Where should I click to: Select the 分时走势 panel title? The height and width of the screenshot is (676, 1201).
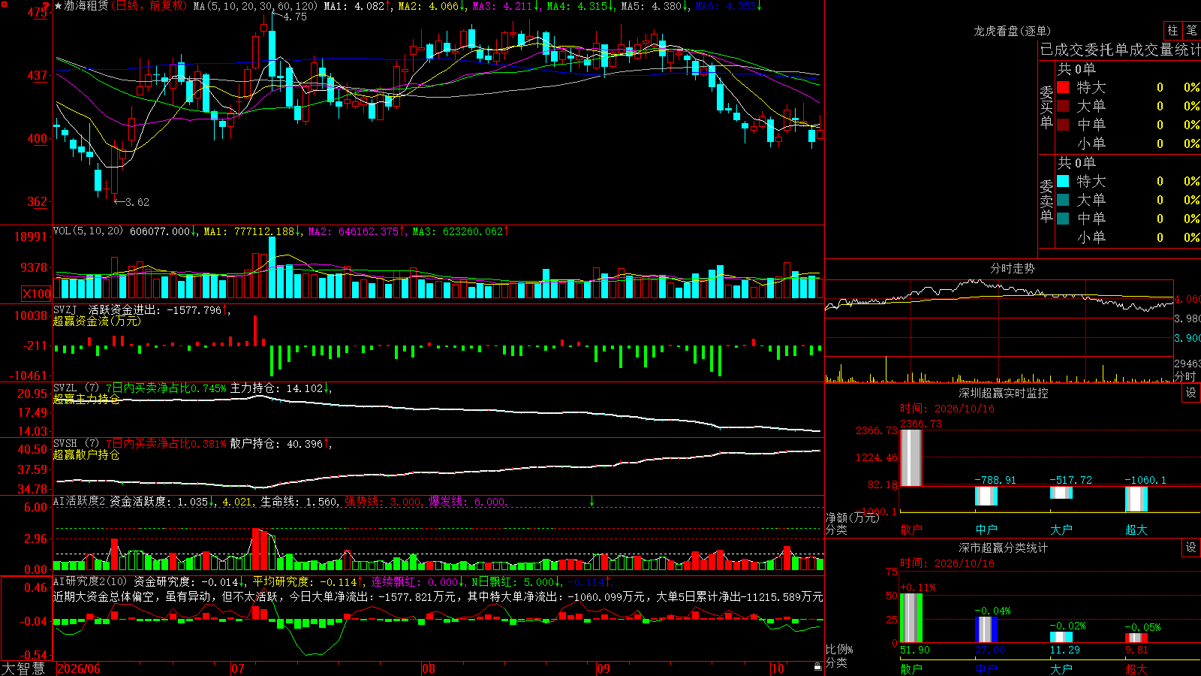point(1012,268)
